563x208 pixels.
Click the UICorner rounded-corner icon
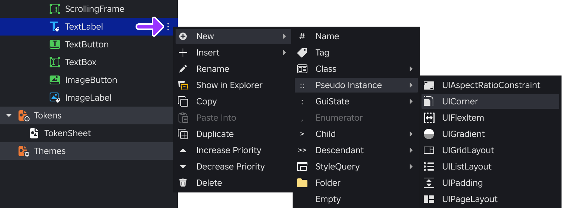pos(429,101)
